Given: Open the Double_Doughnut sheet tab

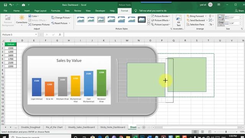Looking at the screenshot, I should pyautogui.click(x=31, y=127).
